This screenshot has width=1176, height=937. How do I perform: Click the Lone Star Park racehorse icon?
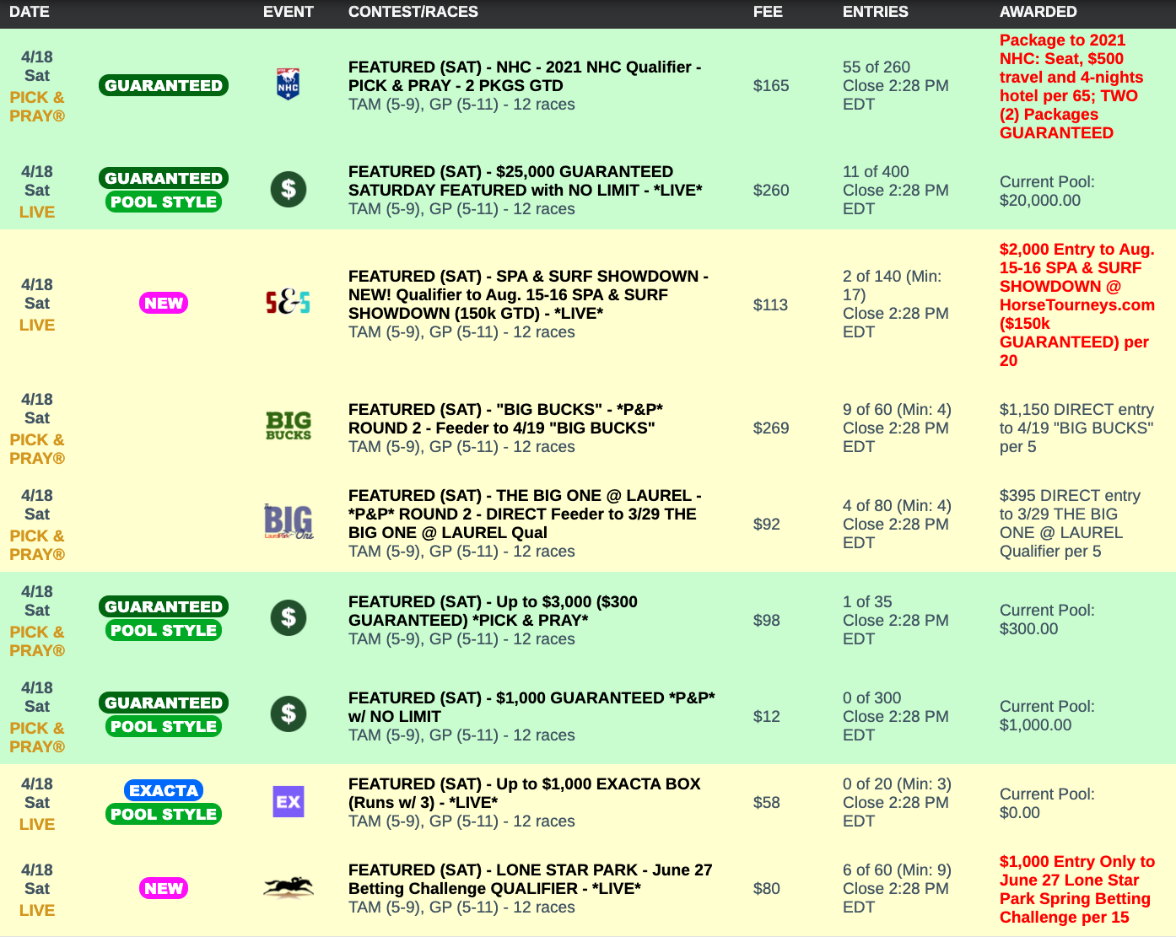[x=288, y=888]
